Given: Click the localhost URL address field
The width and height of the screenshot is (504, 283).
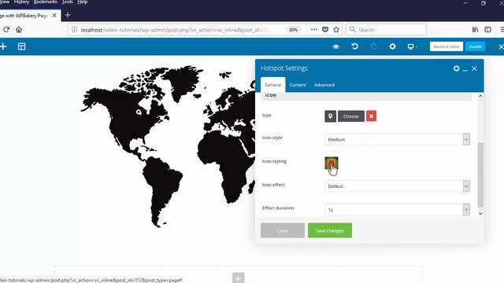Looking at the screenshot, I should 175,30.
